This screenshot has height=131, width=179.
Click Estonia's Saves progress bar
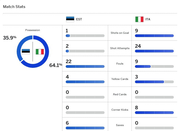pos(85,128)
